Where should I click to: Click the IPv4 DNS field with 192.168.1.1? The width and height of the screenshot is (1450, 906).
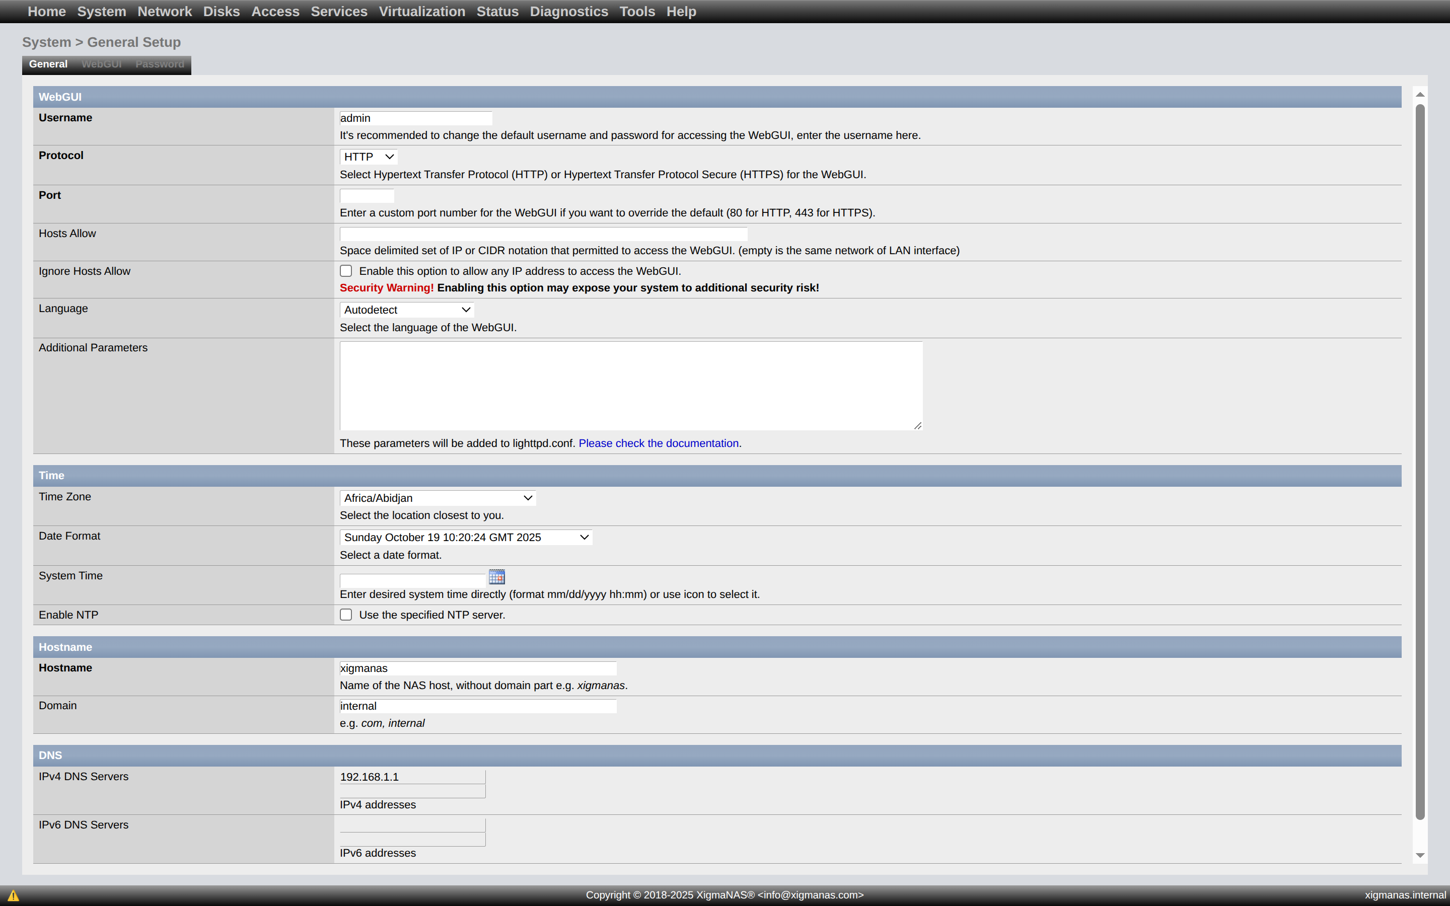pos(412,777)
